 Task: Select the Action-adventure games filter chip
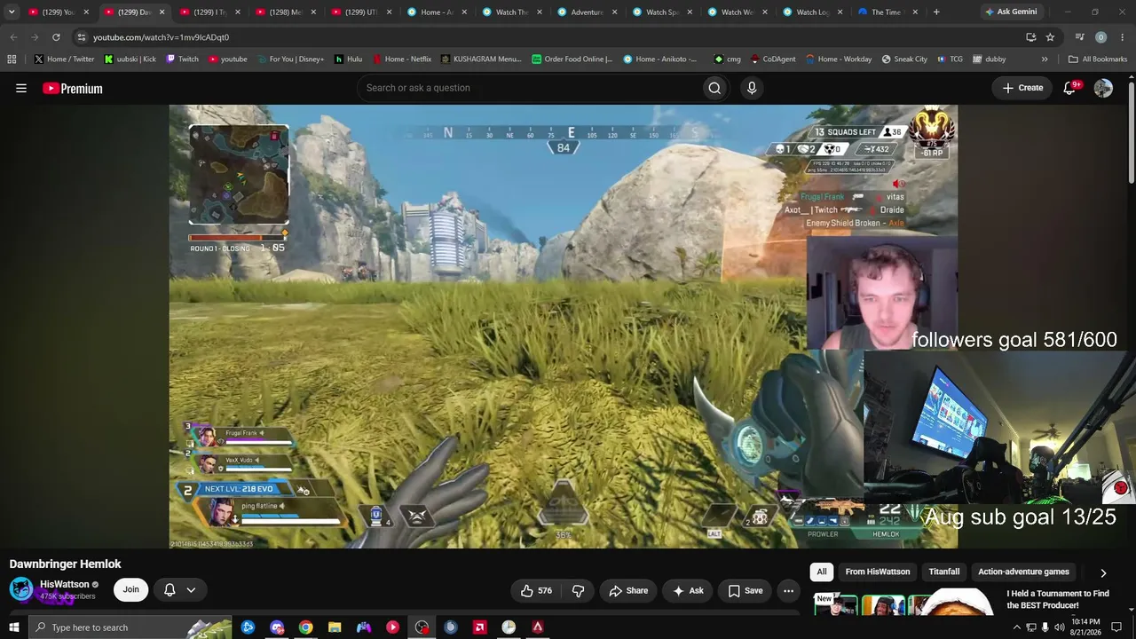1023,572
